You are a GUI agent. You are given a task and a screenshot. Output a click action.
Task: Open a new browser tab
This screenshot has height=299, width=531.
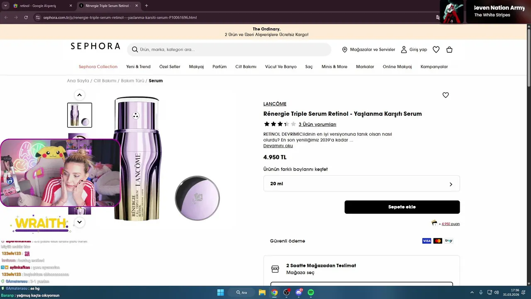tap(146, 6)
